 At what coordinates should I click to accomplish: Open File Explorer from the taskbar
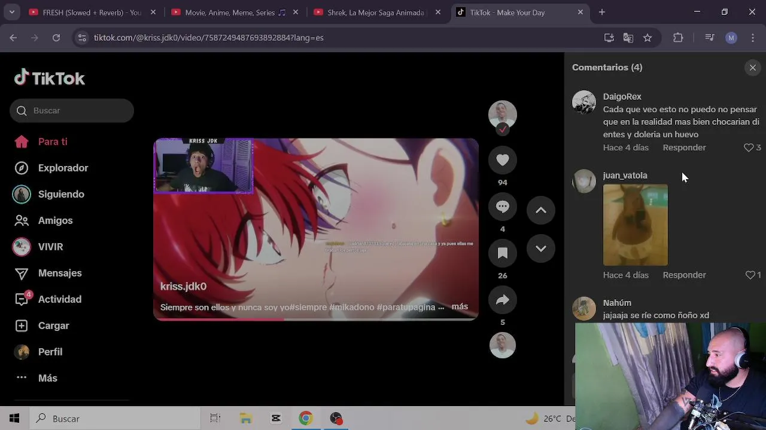point(246,419)
